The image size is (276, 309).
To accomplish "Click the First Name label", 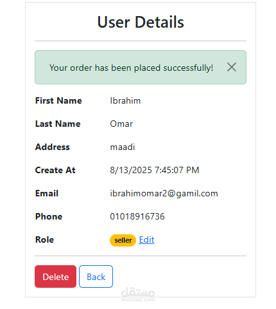I will click(x=58, y=100).
